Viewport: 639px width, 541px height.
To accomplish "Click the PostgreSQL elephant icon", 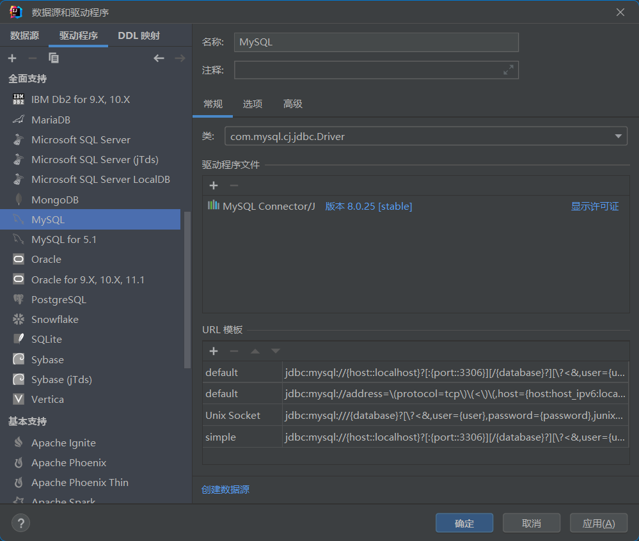I will pyautogui.click(x=19, y=299).
